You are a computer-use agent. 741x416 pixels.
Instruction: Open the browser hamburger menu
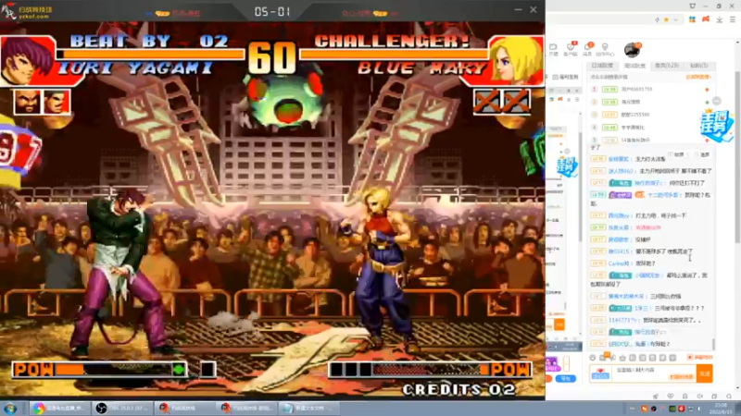(732, 19)
